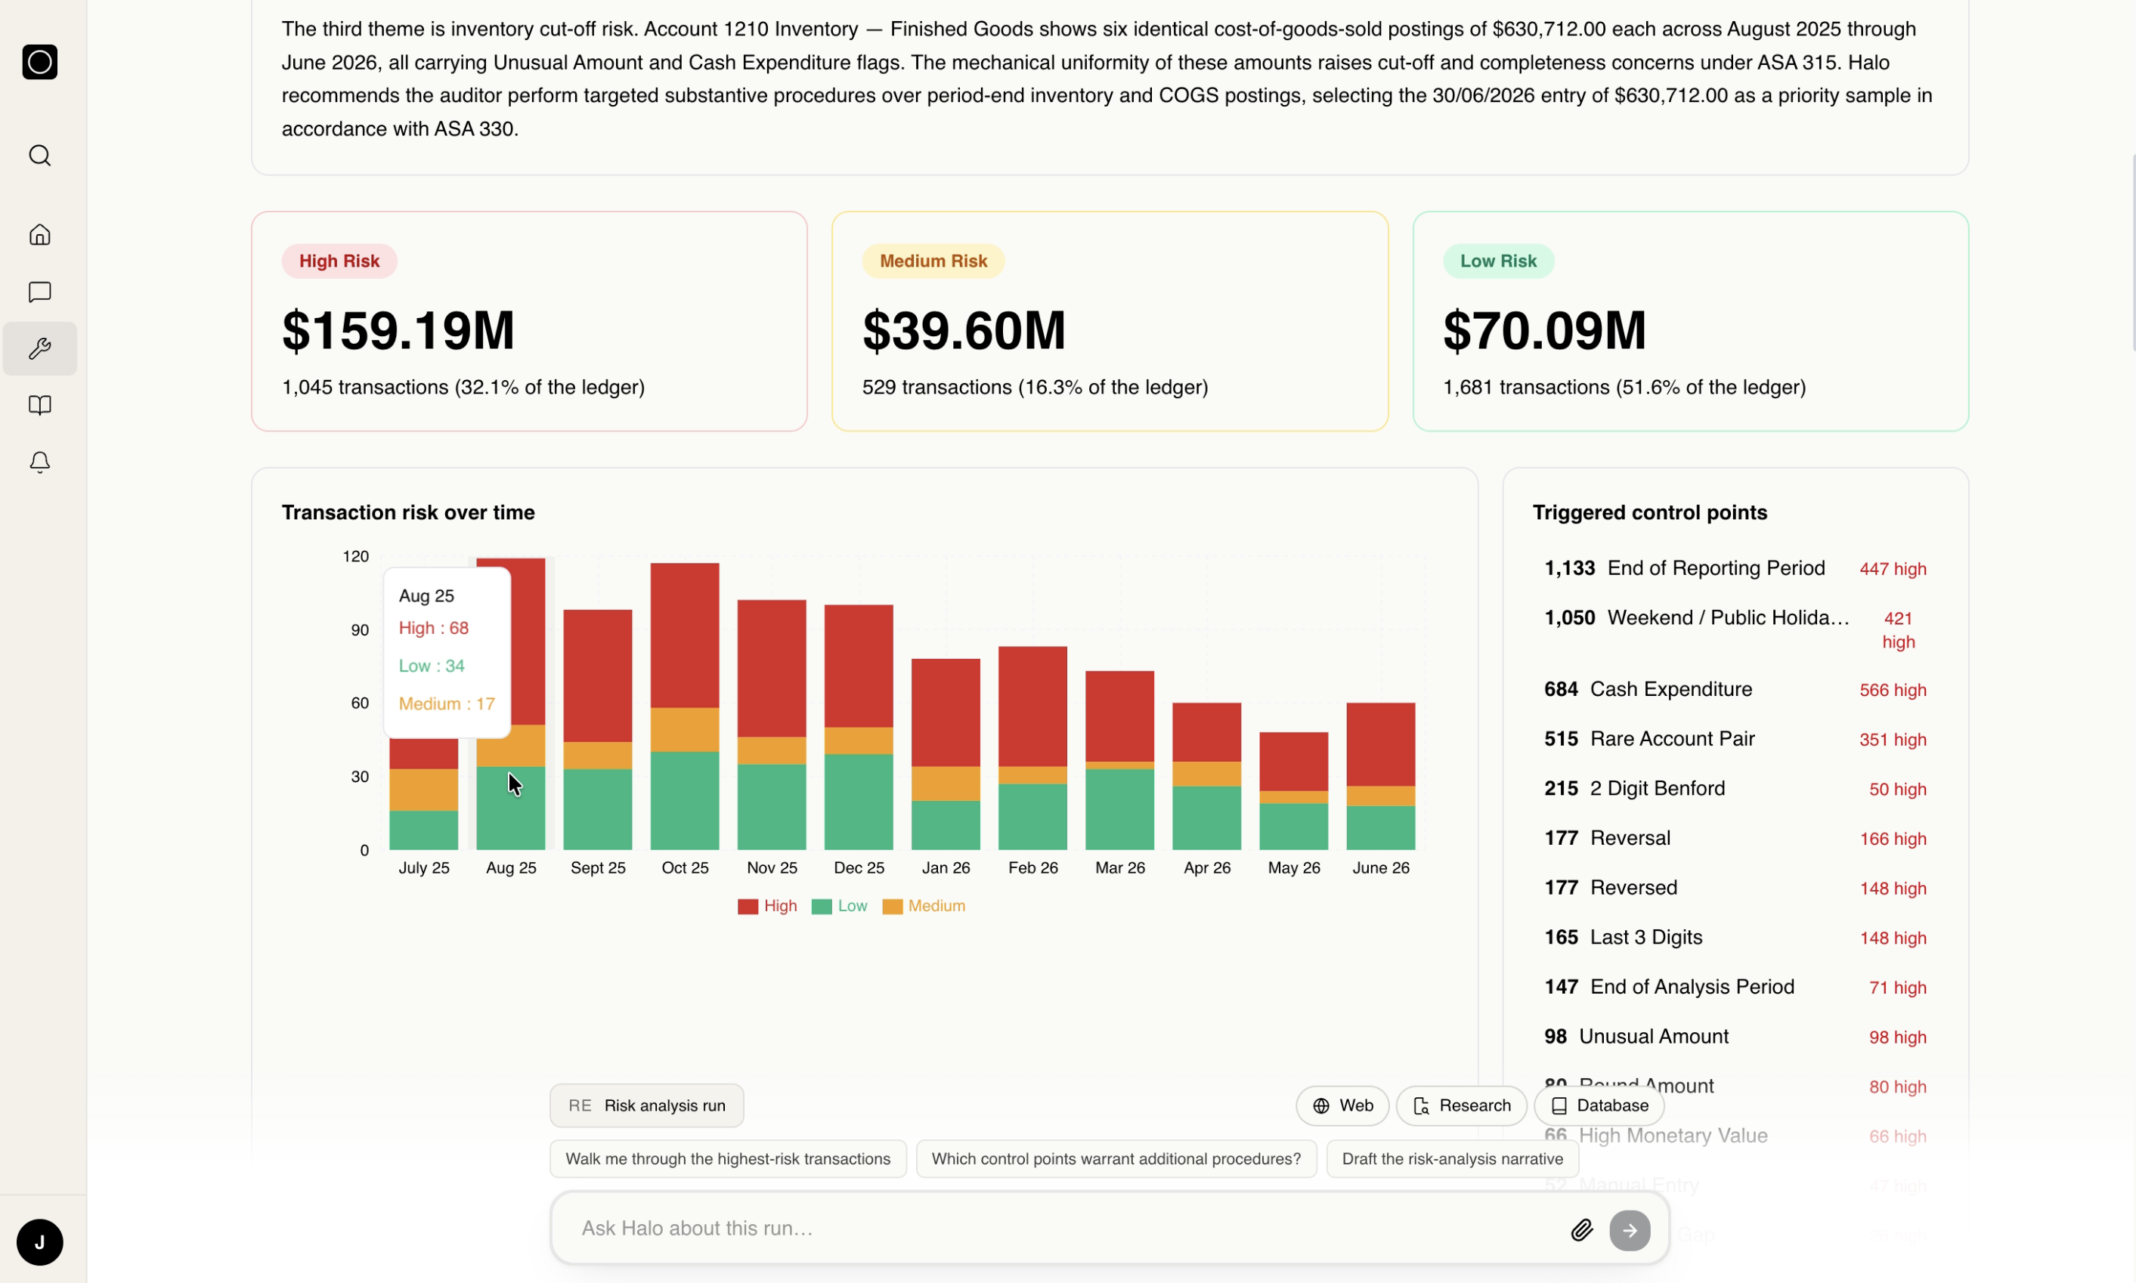Click the 'Transaction risk over time' heading
The image size is (2136, 1283).
click(408, 513)
